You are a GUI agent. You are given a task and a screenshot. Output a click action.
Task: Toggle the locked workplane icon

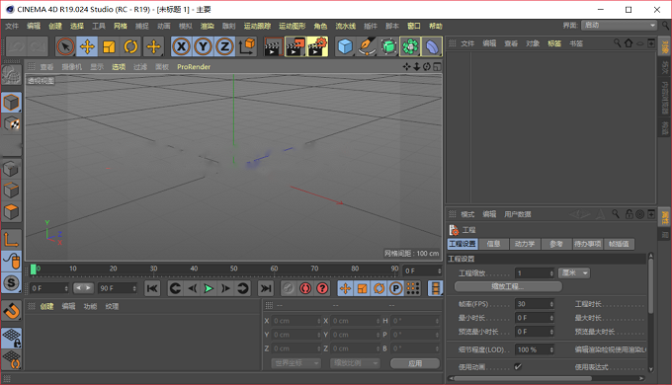(x=11, y=338)
